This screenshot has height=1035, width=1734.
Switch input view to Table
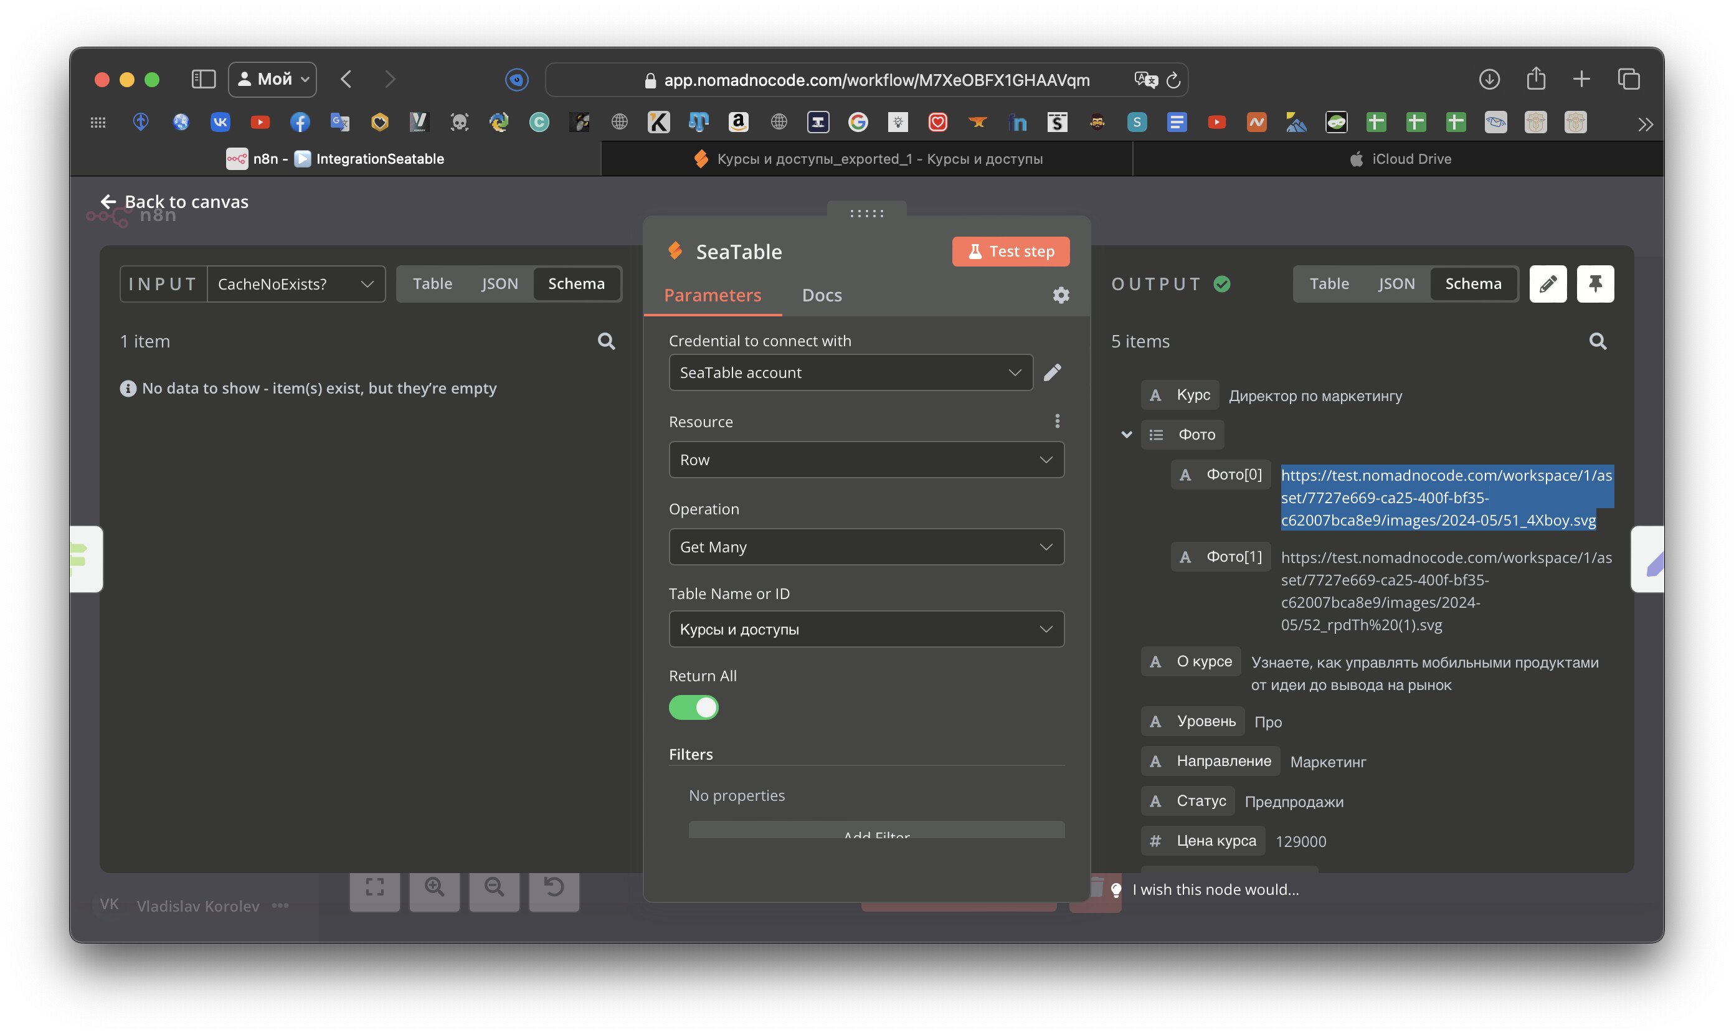click(432, 284)
